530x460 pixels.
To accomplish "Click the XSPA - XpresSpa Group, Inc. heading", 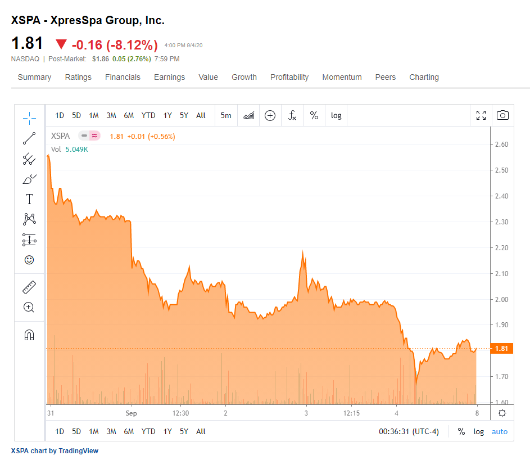I will [x=88, y=20].
